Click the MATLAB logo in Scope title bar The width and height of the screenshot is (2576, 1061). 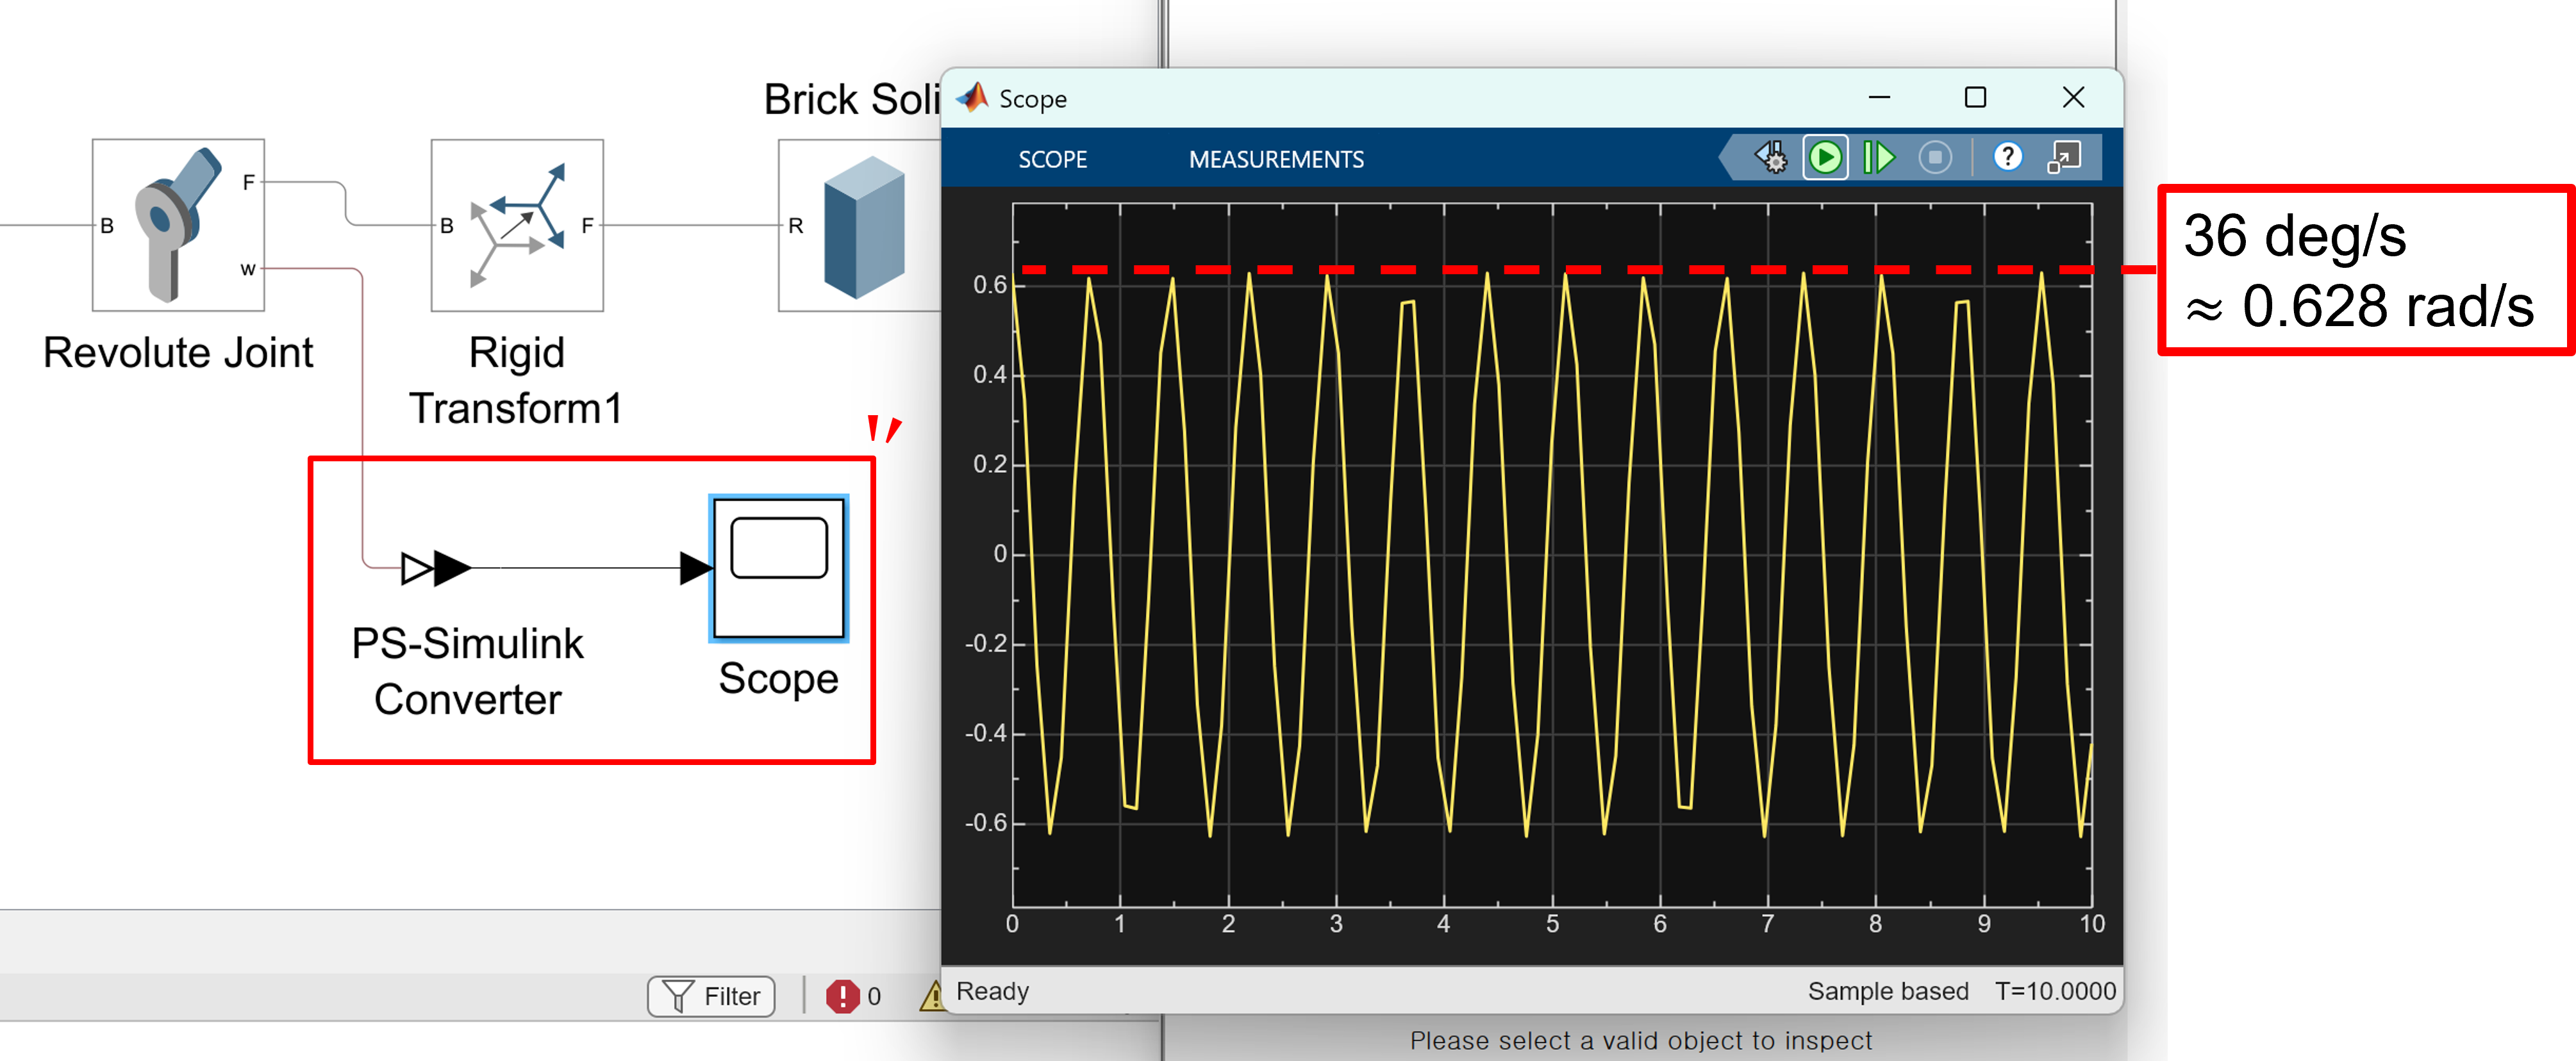tap(972, 98)
